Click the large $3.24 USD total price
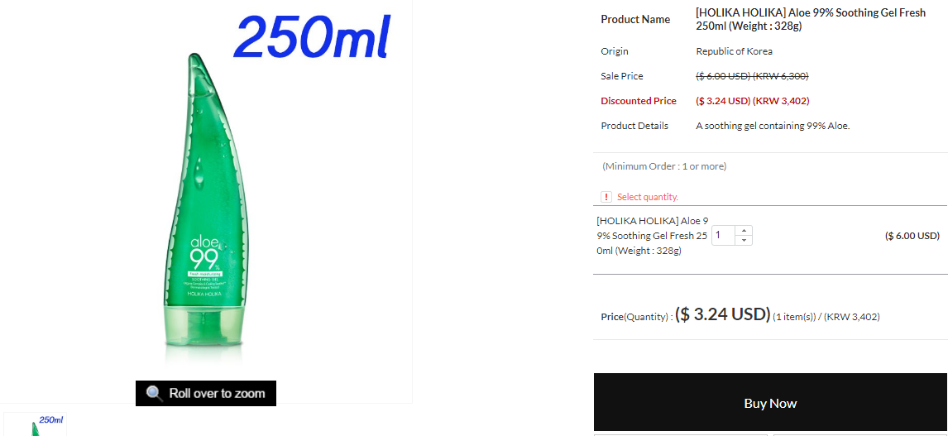 coord(722,314)
